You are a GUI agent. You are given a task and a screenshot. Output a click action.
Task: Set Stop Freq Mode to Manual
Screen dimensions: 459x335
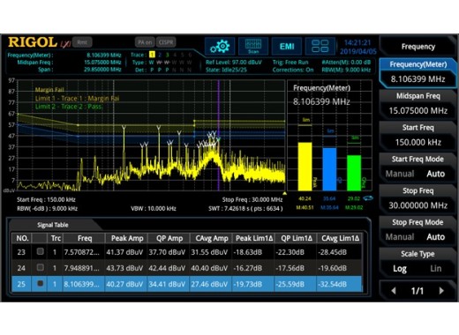point(400,237)
